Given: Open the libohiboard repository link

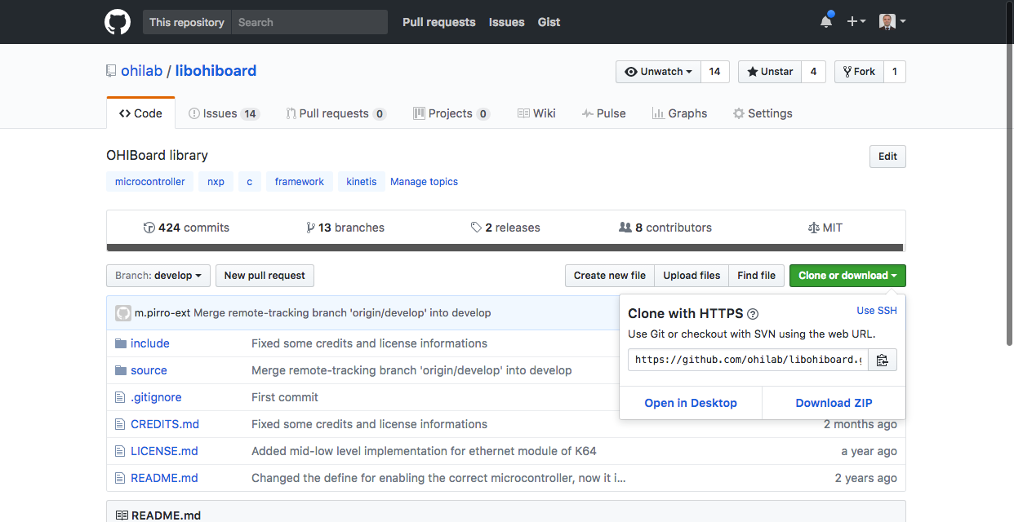Looking at the screenshot, I should tap(216, 71).
